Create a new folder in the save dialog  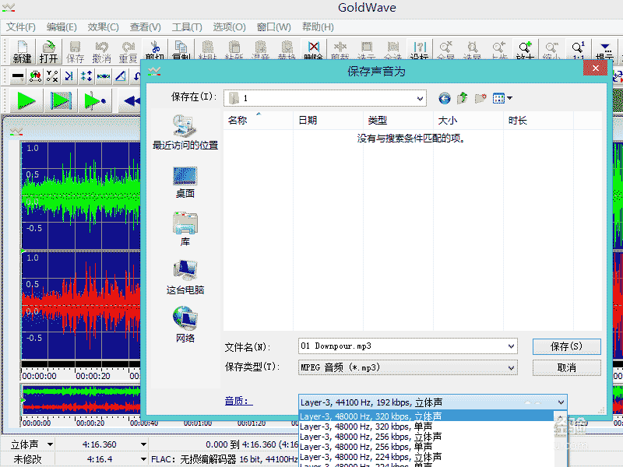pyautogui.click(x=480, y=98)
